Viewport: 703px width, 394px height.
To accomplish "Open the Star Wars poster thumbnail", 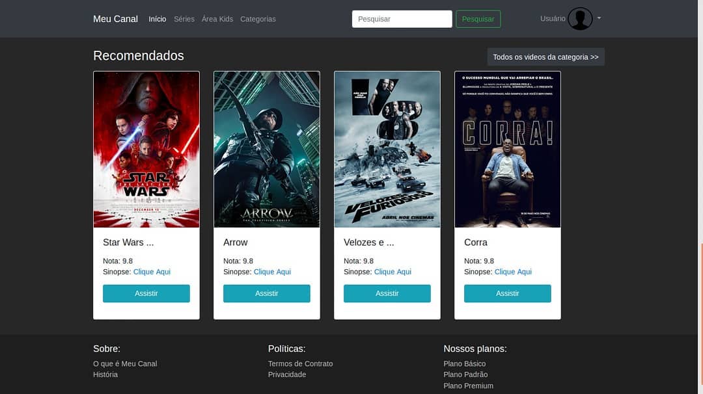I will (146, 149).
